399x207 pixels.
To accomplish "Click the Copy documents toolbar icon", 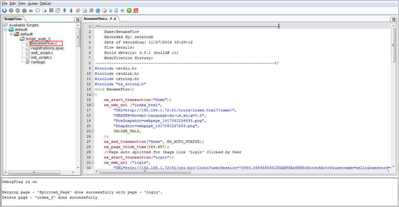I will pos(58,10).
